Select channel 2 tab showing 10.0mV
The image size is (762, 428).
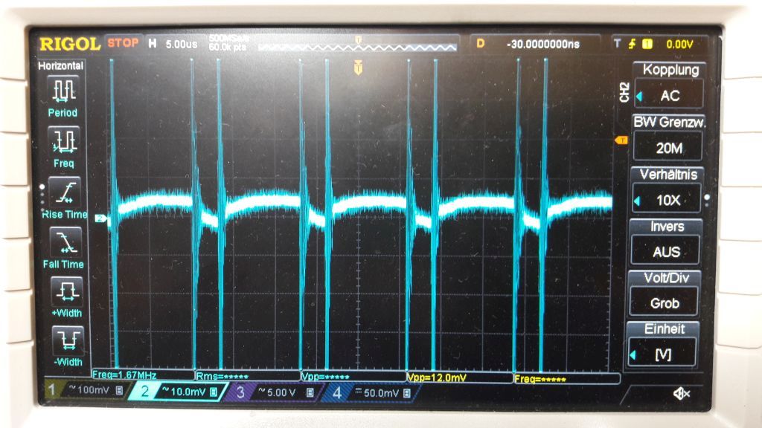pyautogui.click(x=178, y=392)
